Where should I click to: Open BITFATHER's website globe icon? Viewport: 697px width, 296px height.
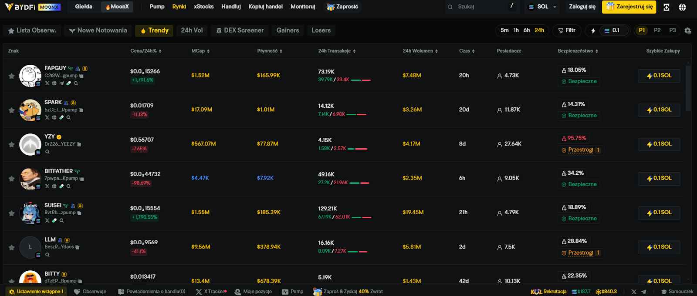54,186
